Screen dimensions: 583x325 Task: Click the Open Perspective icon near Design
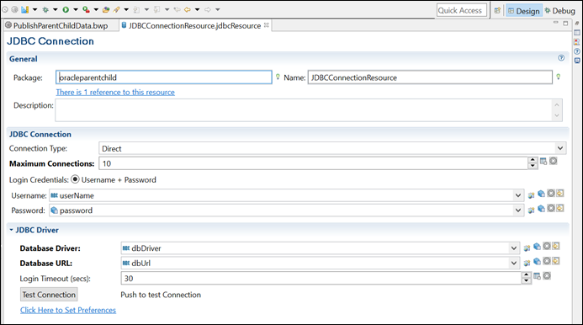[497, 11]
